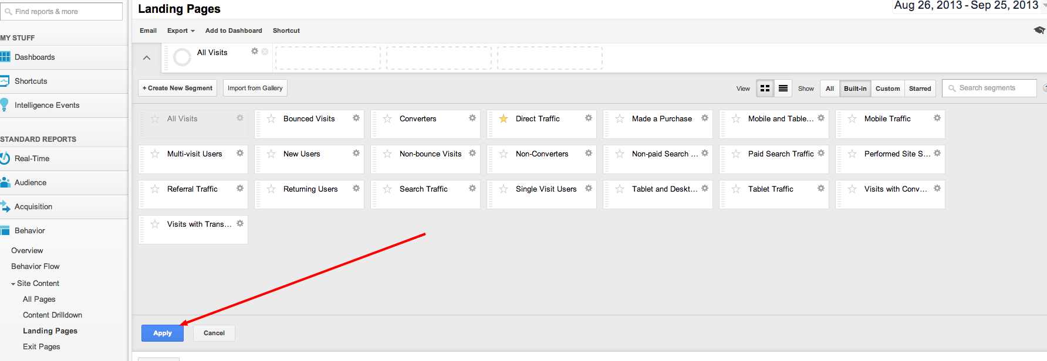Show All segments filter
The height and width of the screenshot is (361, 1047).
click(x=830, y=88)
